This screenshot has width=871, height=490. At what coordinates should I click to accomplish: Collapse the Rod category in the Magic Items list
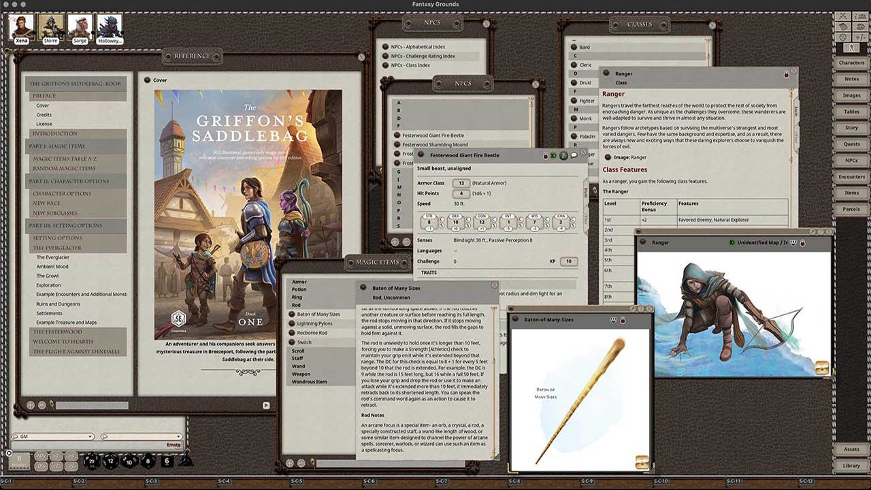pyautogui.click(x=297, y=306)
